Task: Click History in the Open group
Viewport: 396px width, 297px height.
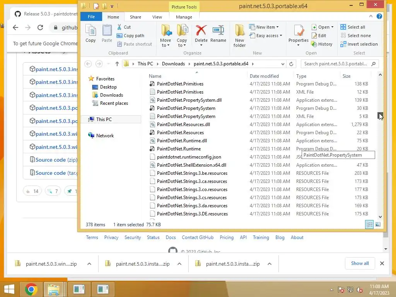Action: [322, 44]
